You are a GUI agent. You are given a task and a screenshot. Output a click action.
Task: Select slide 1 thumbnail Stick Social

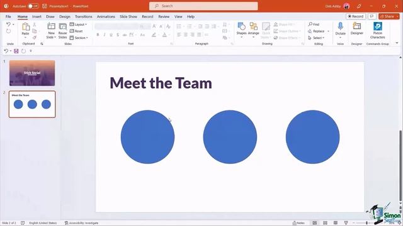32,73
